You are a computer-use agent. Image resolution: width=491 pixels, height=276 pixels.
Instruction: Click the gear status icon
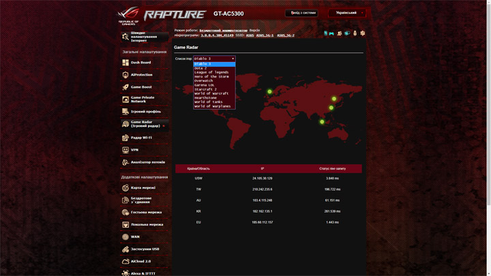[x=363, y=33]
